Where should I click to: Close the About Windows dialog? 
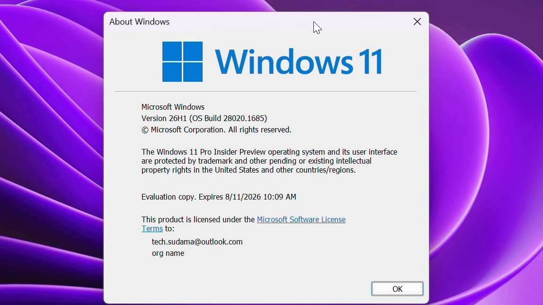[x=417, y=22]
